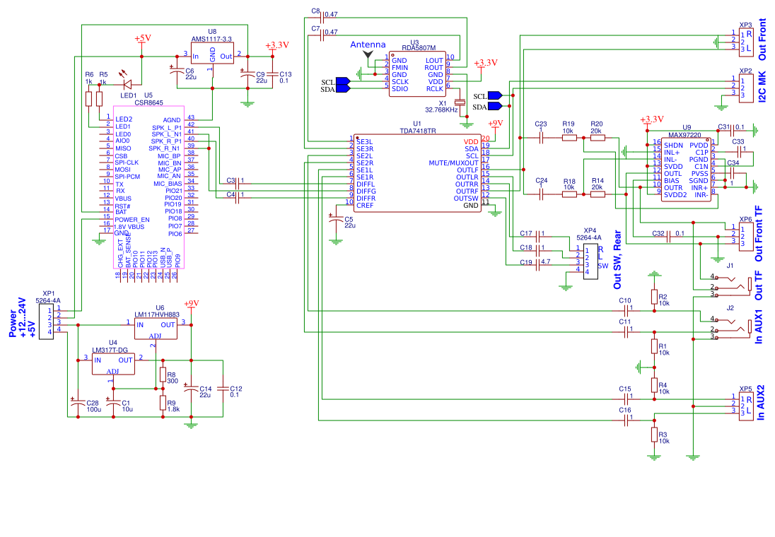This screenshot has width=775, height=537.
Task: Select the LM117HVH883 regulator U6 symbol
Action: 156,329
